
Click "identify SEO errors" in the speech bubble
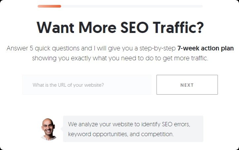(x=166, y=124)
